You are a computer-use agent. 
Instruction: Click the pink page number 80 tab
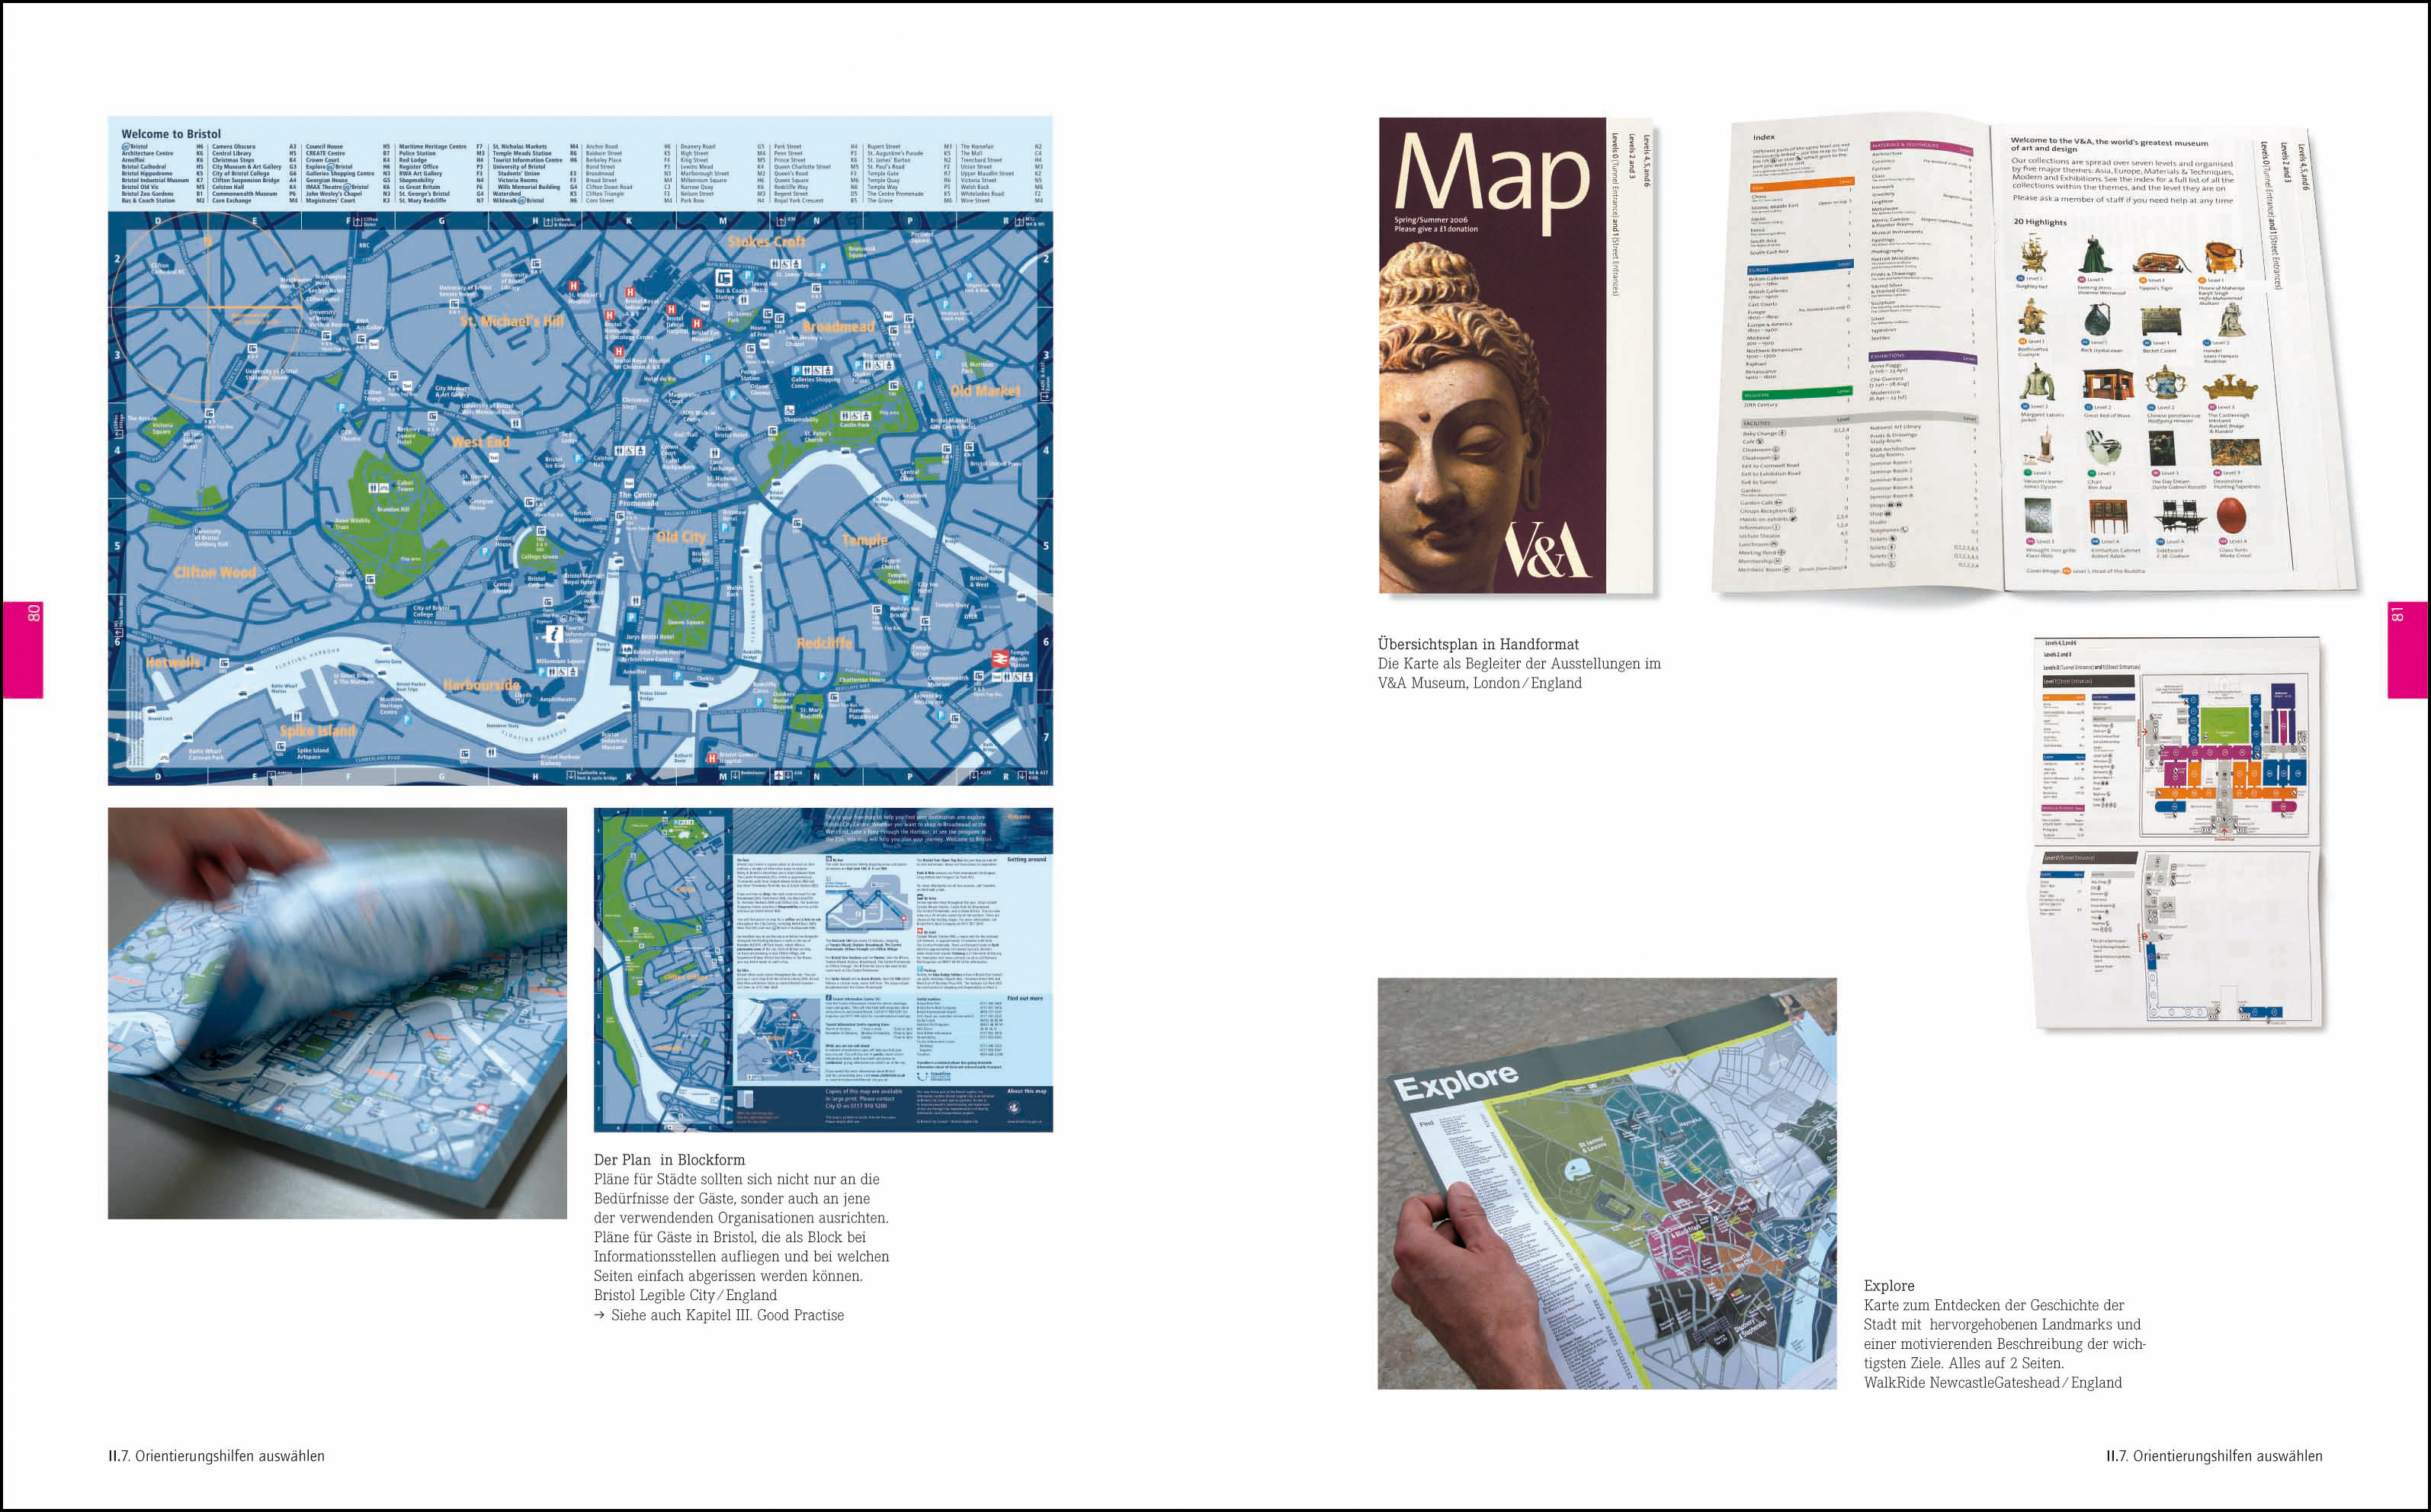tap(22, 649)
